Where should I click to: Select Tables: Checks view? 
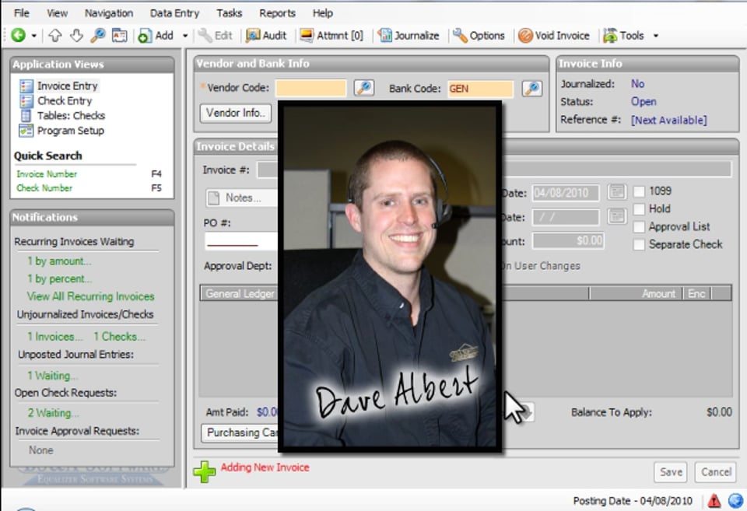pos(62,116)
